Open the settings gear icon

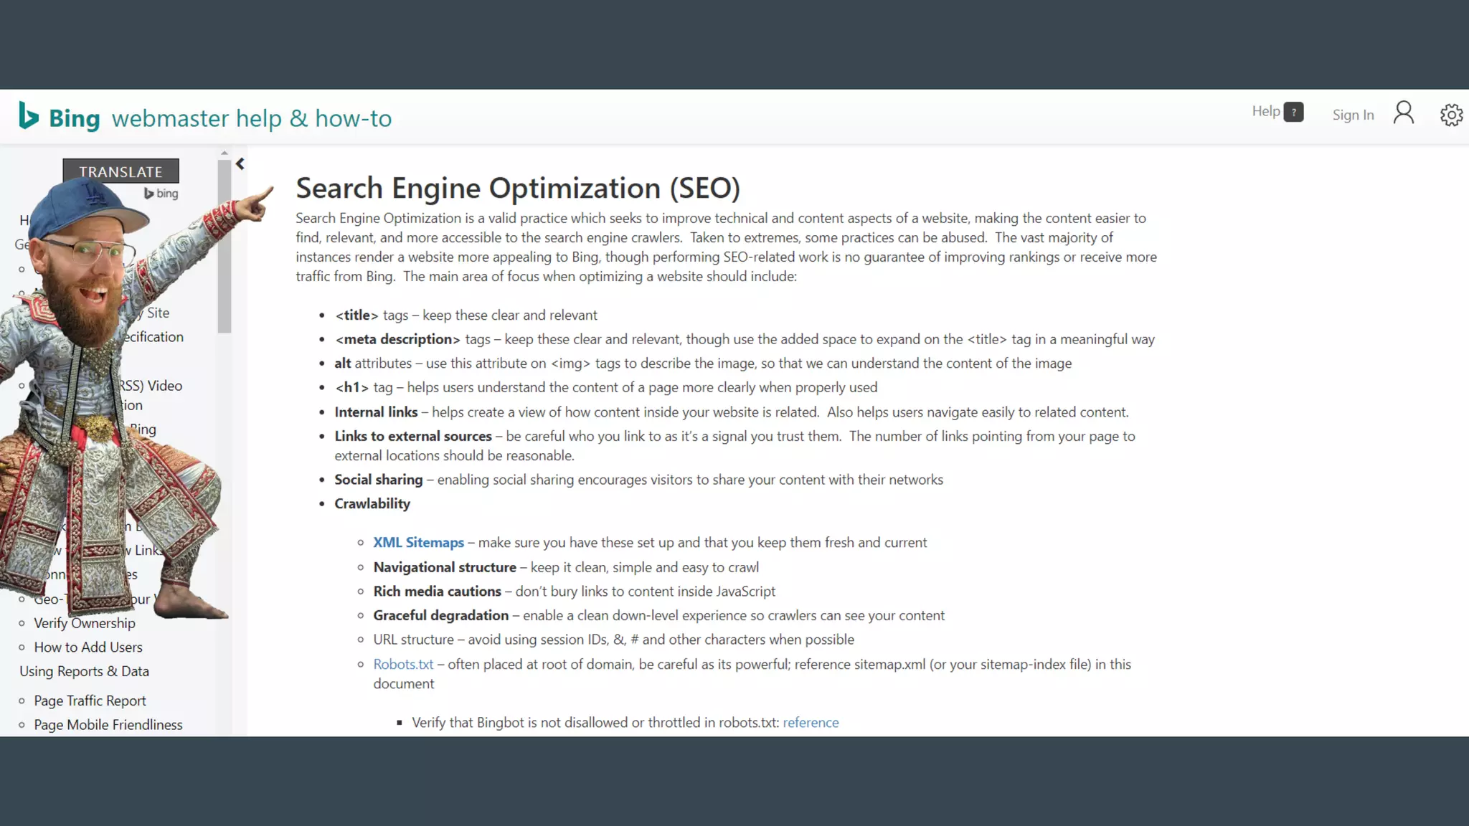(x=1451, y=115)
